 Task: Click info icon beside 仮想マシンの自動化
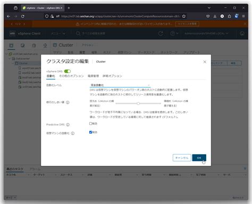coord(73,134)
